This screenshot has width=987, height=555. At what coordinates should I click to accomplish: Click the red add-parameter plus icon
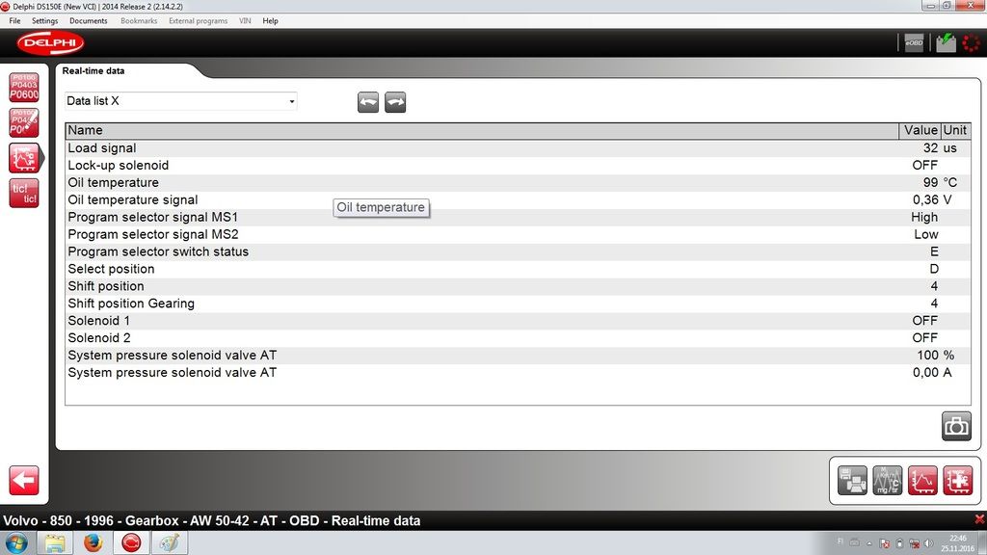point(957,481)
